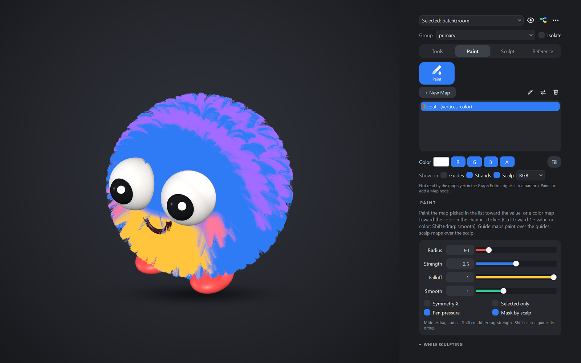This screenshot has height=363, width=581.
Task: Click the Falloff slider handle
Action: (553, 277)
